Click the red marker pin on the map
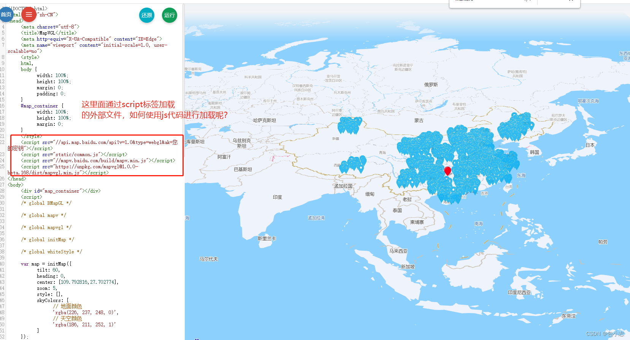The image size is (630, 340). [x=448, y=171]
